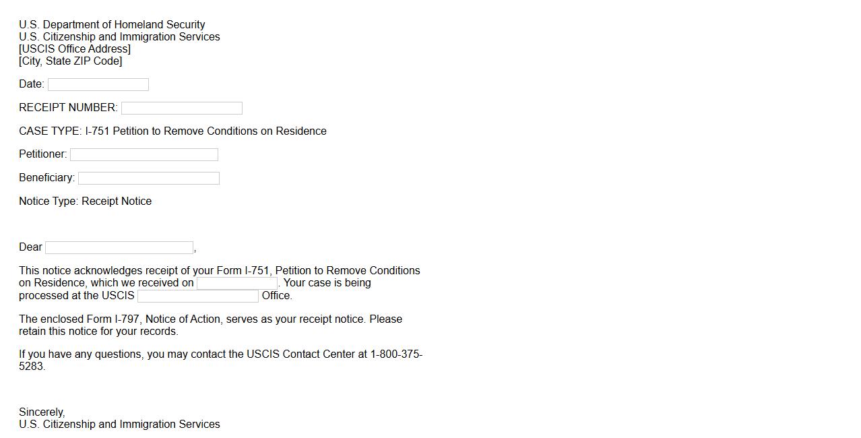Screen dimensions: 861x438
Task: Click the "Notice Type: Receipt Notice" text
Action: (85, 201)
